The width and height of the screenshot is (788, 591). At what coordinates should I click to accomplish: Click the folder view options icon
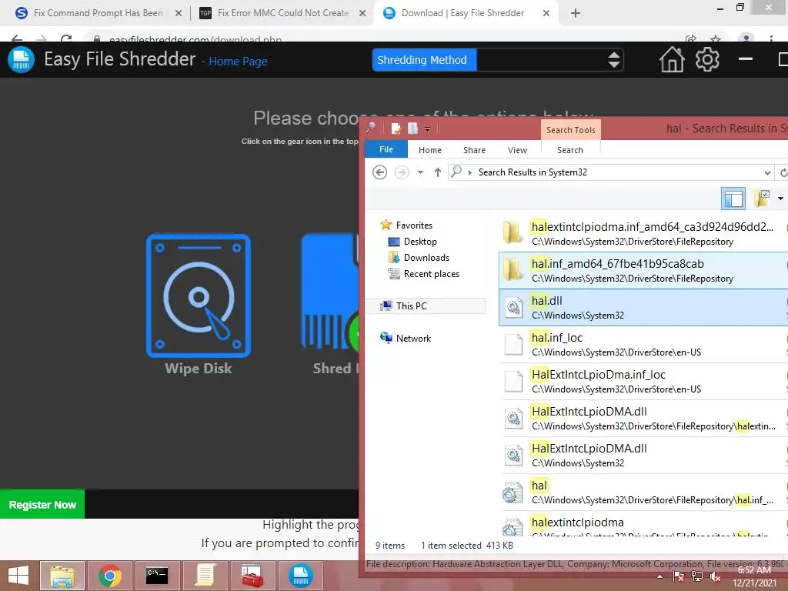762,199
